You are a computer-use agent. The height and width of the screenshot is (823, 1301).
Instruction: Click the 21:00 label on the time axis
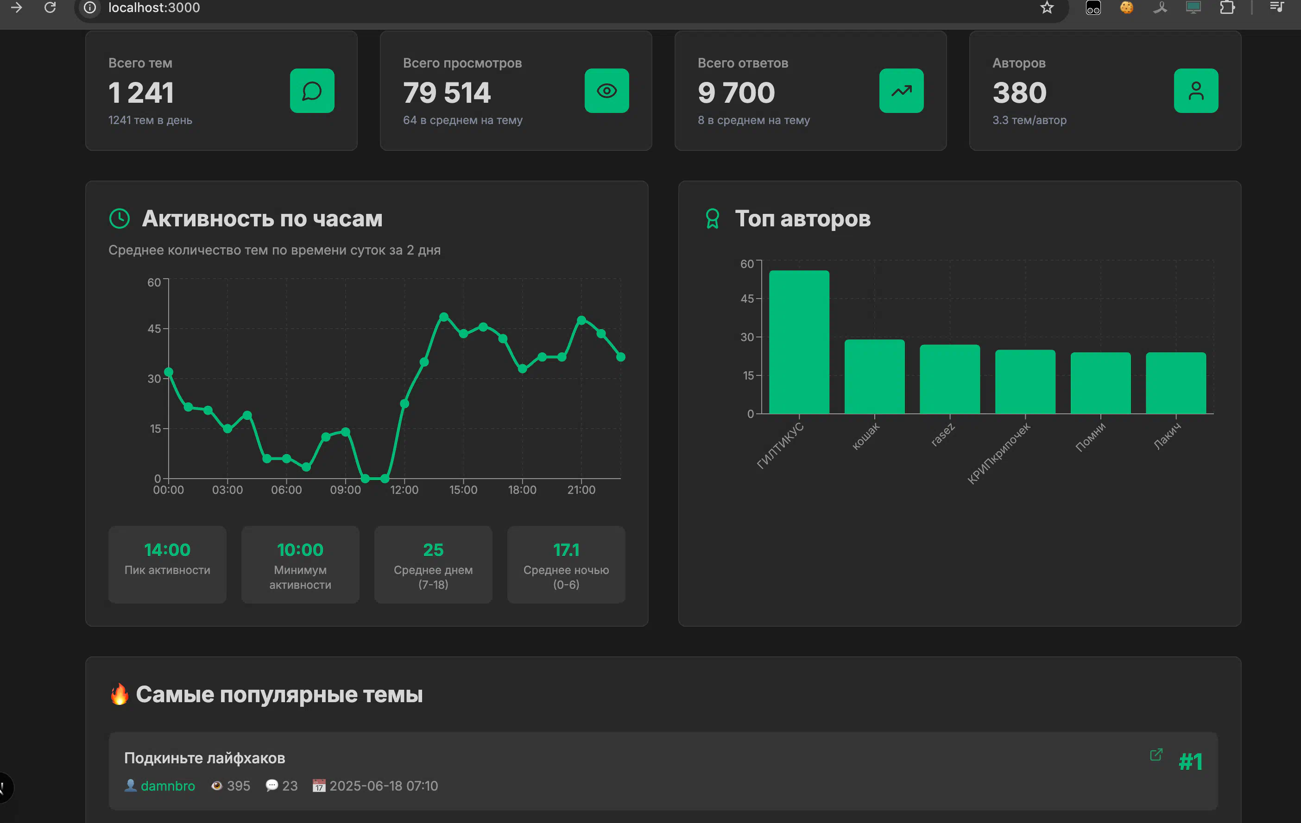[x=581, y=489]
